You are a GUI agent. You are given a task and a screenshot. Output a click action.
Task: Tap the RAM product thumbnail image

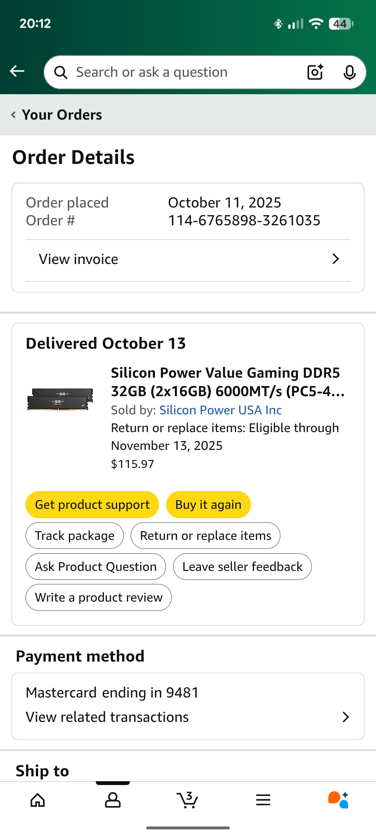point(61,399)
